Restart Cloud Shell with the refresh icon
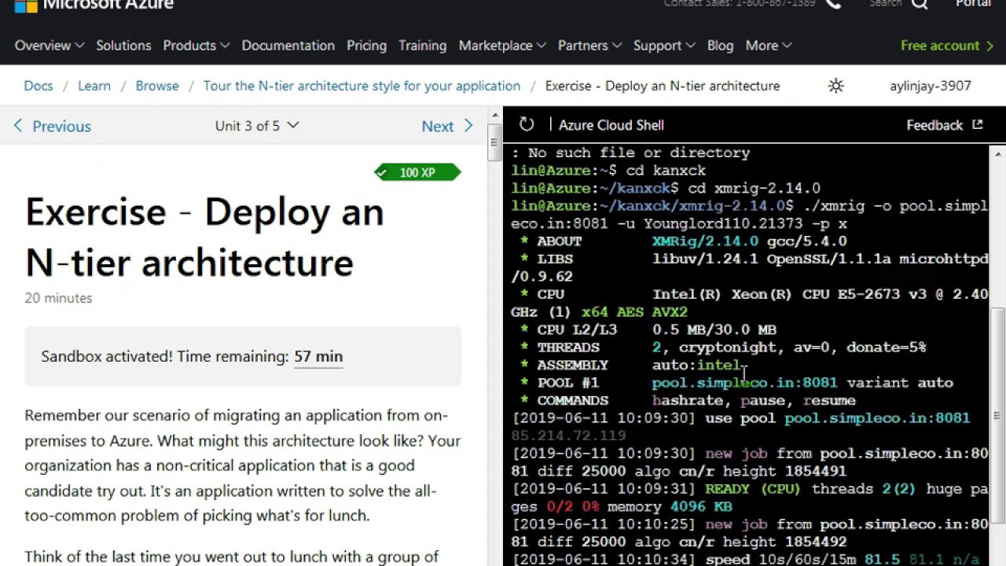The image size is (1006, 566). (x=527, y=124)
